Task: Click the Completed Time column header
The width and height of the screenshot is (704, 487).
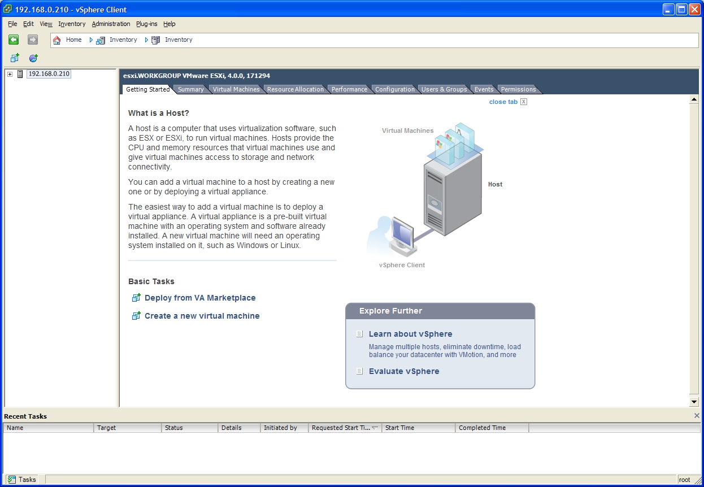Action: tap(492, 428)
